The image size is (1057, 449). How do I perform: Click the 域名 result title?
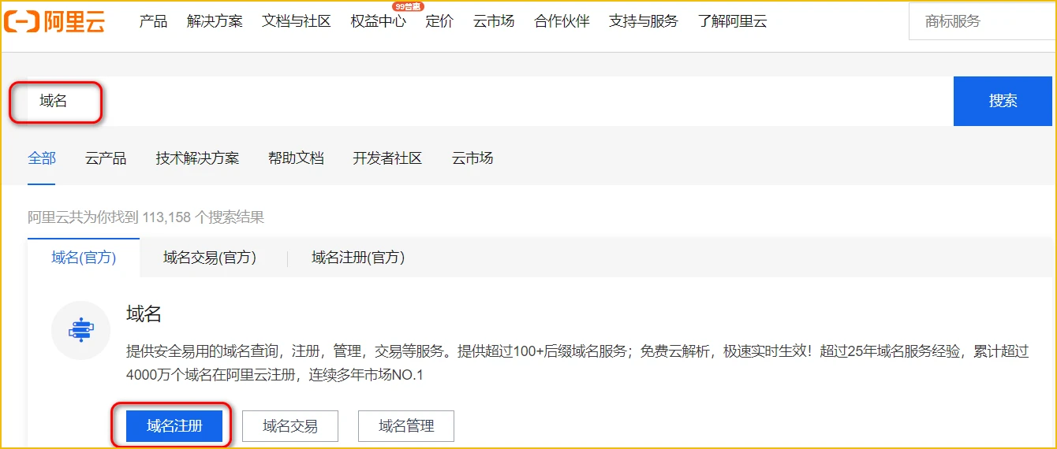tap(144, 314)
